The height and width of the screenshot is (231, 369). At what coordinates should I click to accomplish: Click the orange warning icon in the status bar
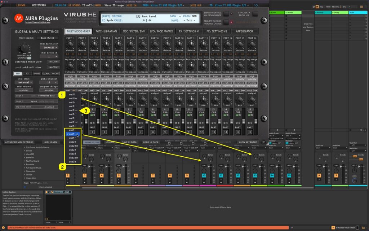4,228
